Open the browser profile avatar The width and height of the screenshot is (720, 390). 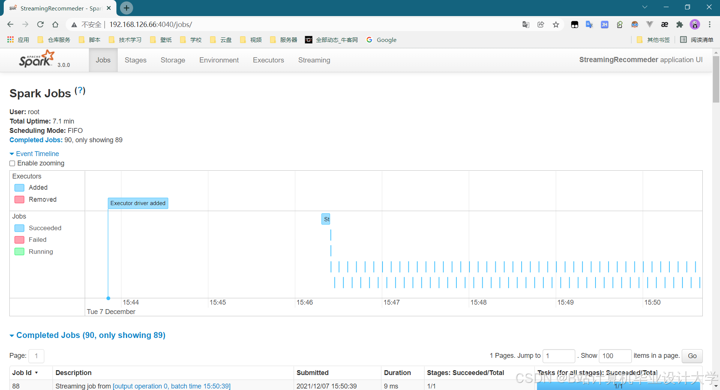pyautogui.click(x=695, y=25)
